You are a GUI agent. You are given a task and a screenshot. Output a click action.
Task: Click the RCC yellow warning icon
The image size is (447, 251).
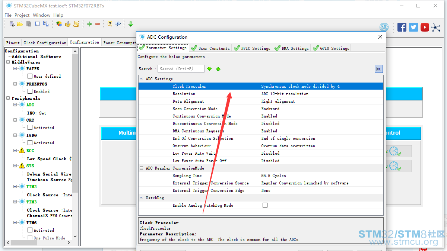click(x=22, y=151)
